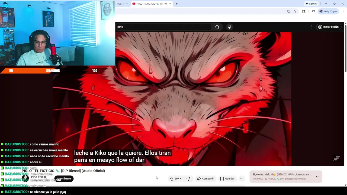347x195 pixels.
Task: Like the video with 297 K thumbs-up
Action: pos(175,178)
